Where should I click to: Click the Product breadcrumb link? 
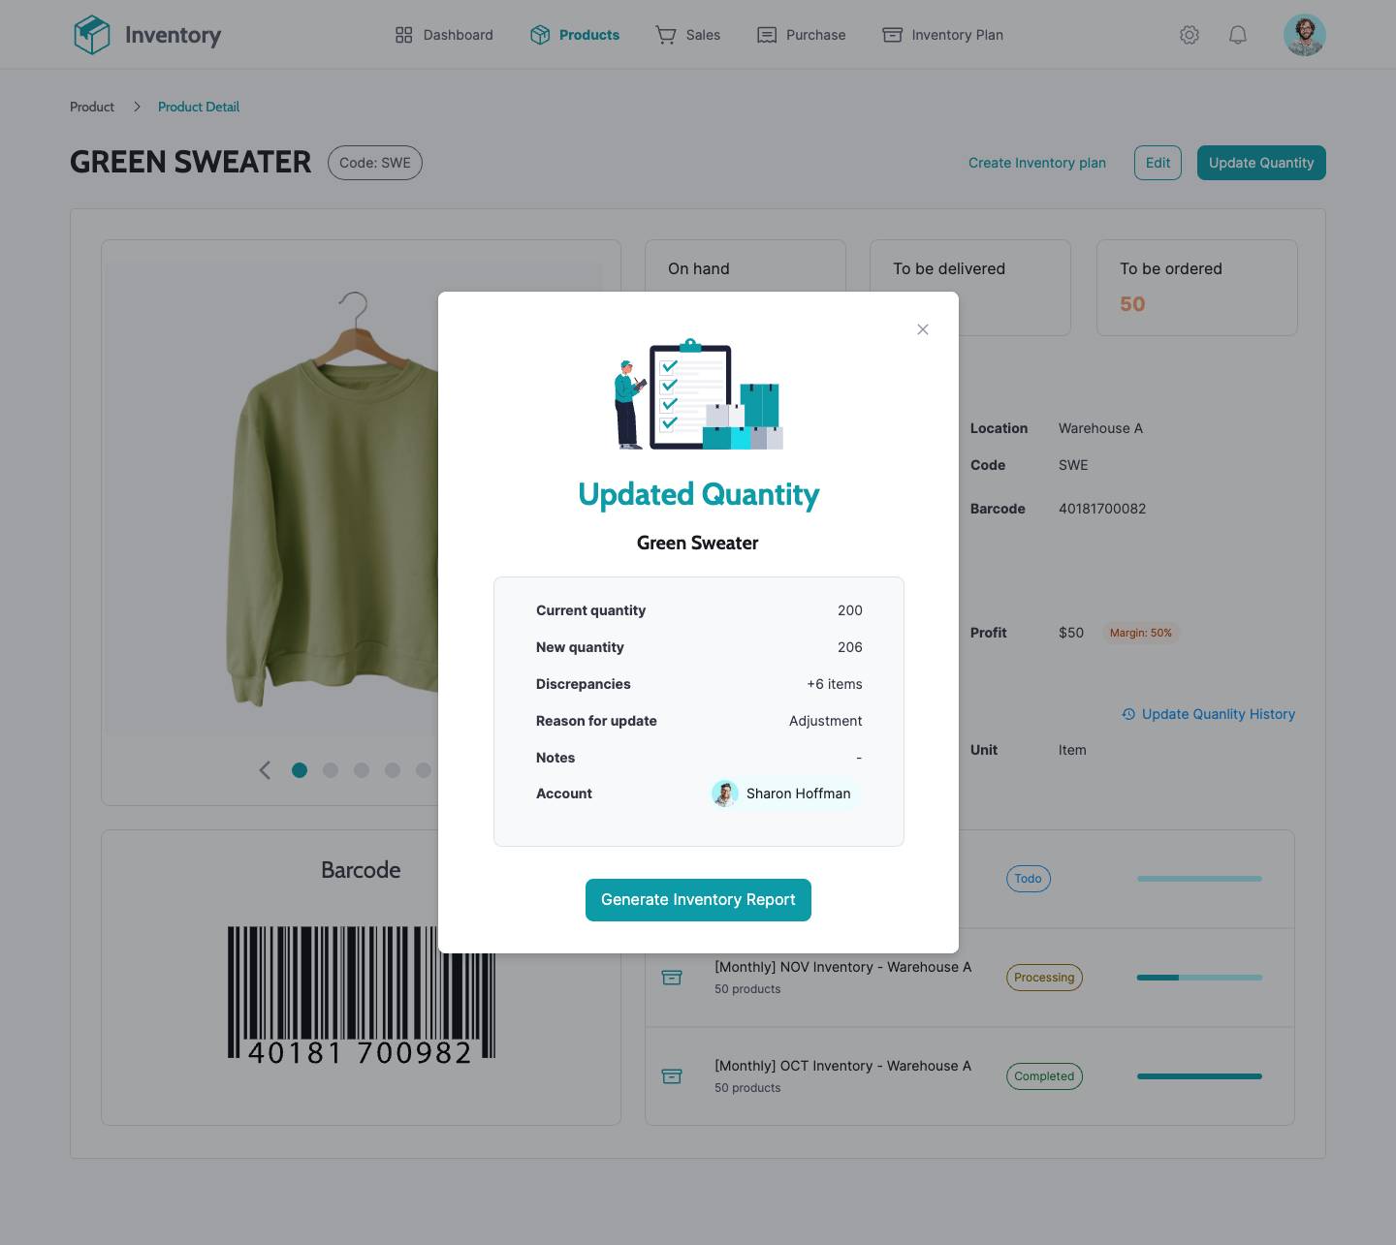(x=92, y=107)
